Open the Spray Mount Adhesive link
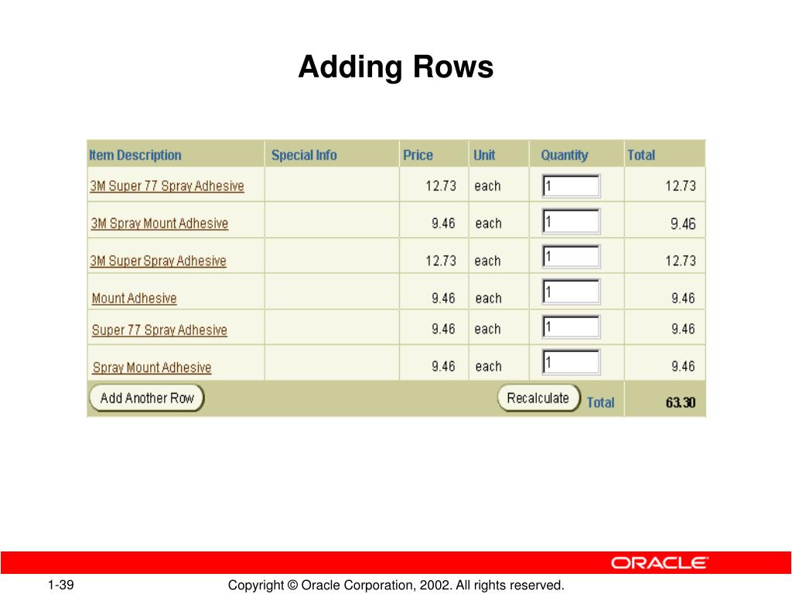The height and width of the screenshot is (594, 792). click(152, 367)
